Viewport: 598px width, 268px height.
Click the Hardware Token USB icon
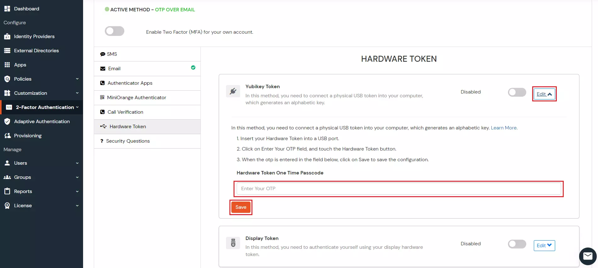104,127
